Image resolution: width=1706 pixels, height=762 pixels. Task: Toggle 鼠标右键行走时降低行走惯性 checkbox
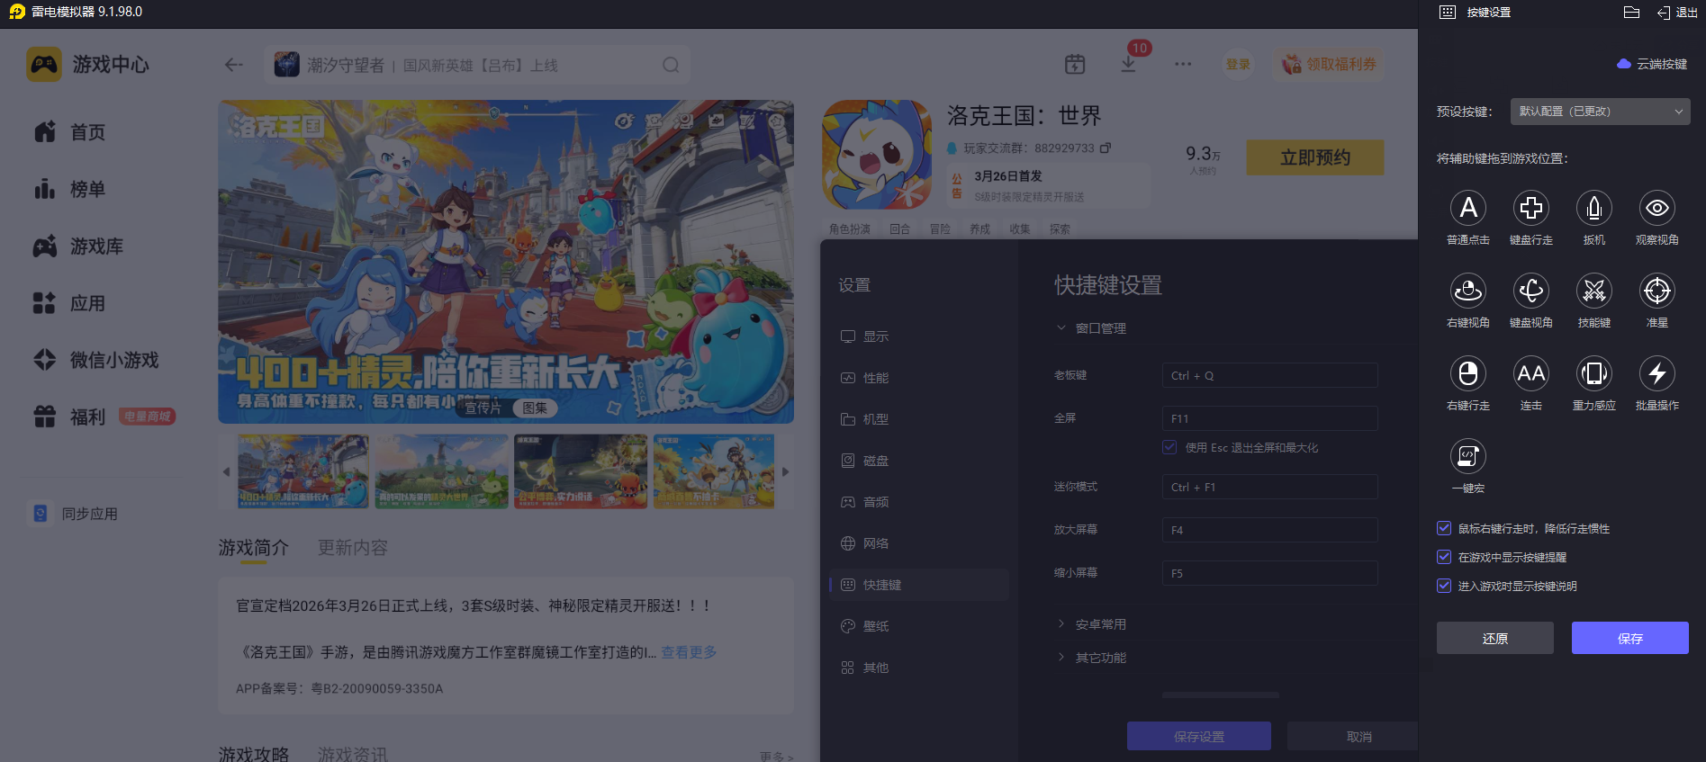coord(1444,529)
